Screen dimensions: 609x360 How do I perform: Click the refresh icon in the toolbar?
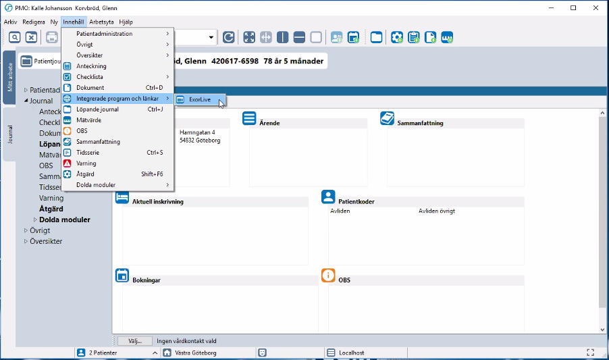pos(229,37)
